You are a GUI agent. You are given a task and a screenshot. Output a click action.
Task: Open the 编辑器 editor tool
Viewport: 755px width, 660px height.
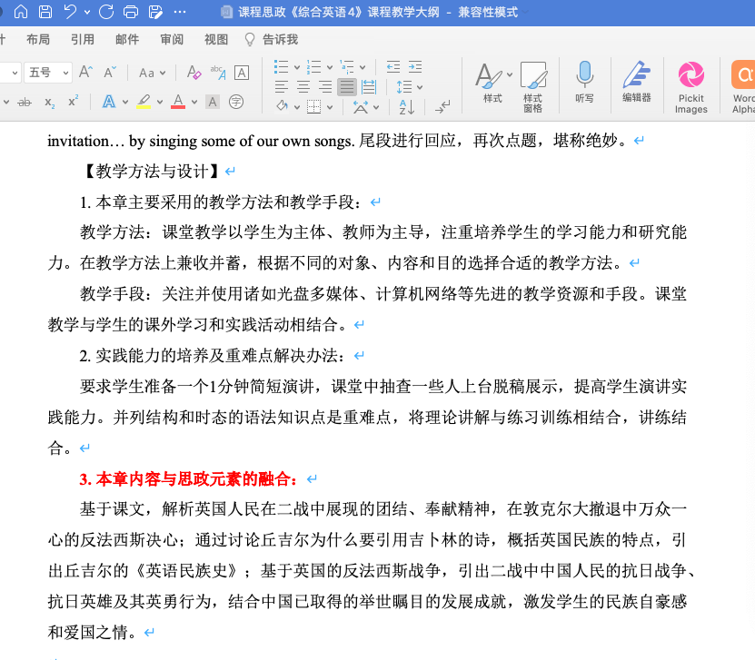point(636,84)
